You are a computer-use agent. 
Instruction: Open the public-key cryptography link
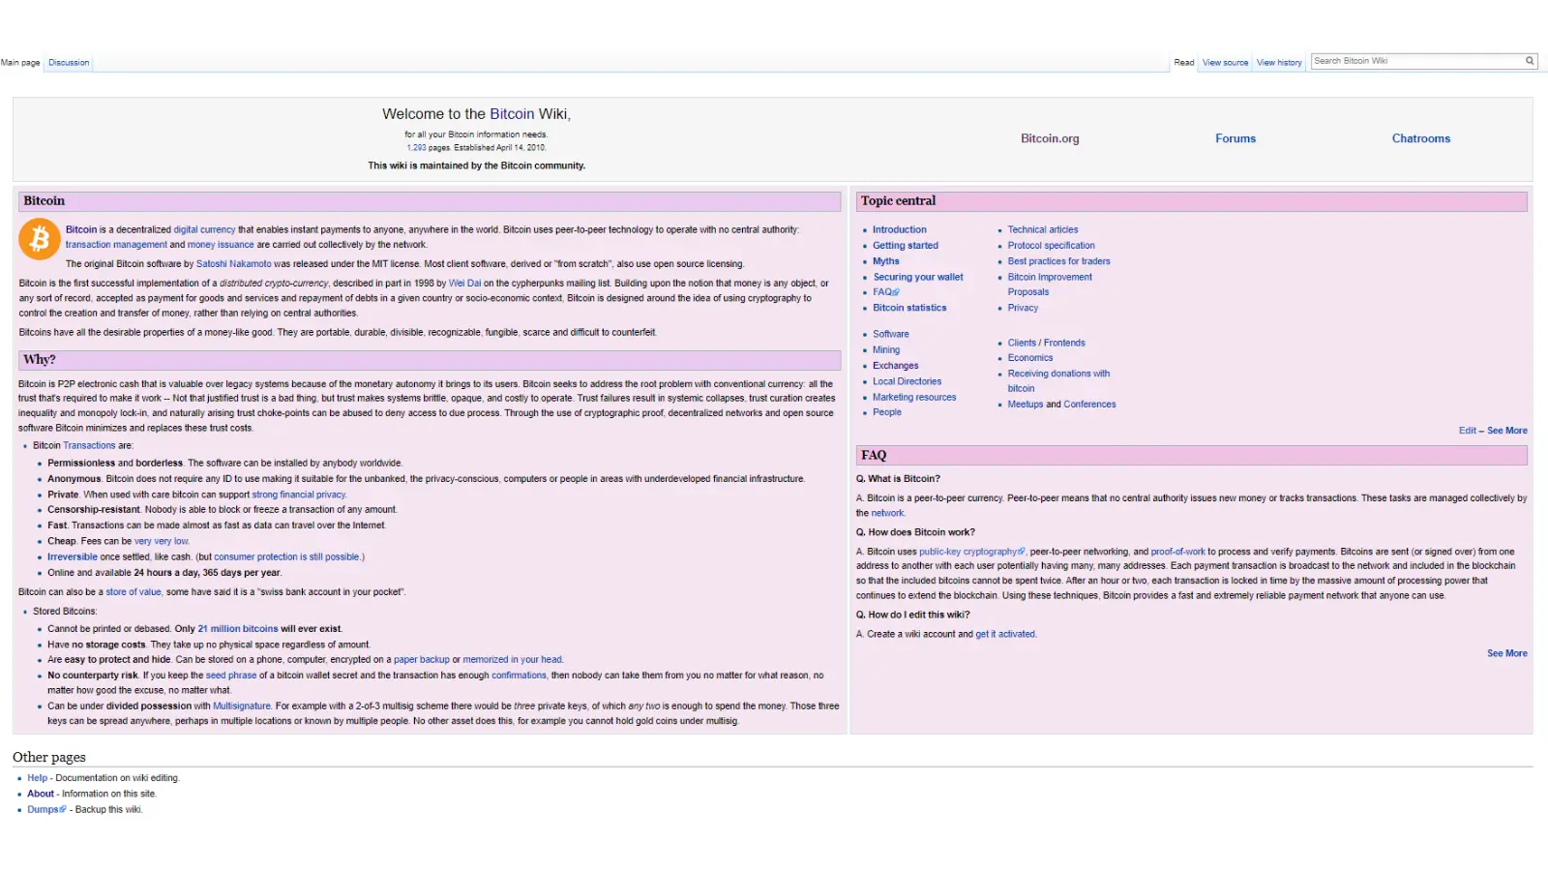coord(971,552)
